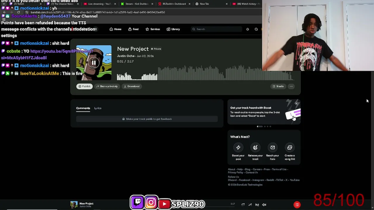Select the second Boost carousel dot
The image size is (374, 210).
[265, 127]
